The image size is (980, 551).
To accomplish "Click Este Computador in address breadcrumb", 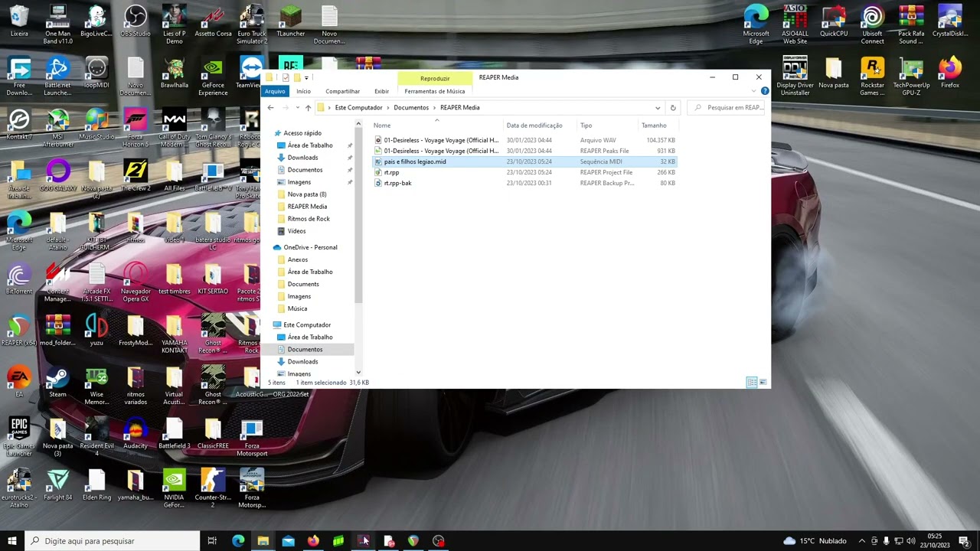I will [358, 108].
